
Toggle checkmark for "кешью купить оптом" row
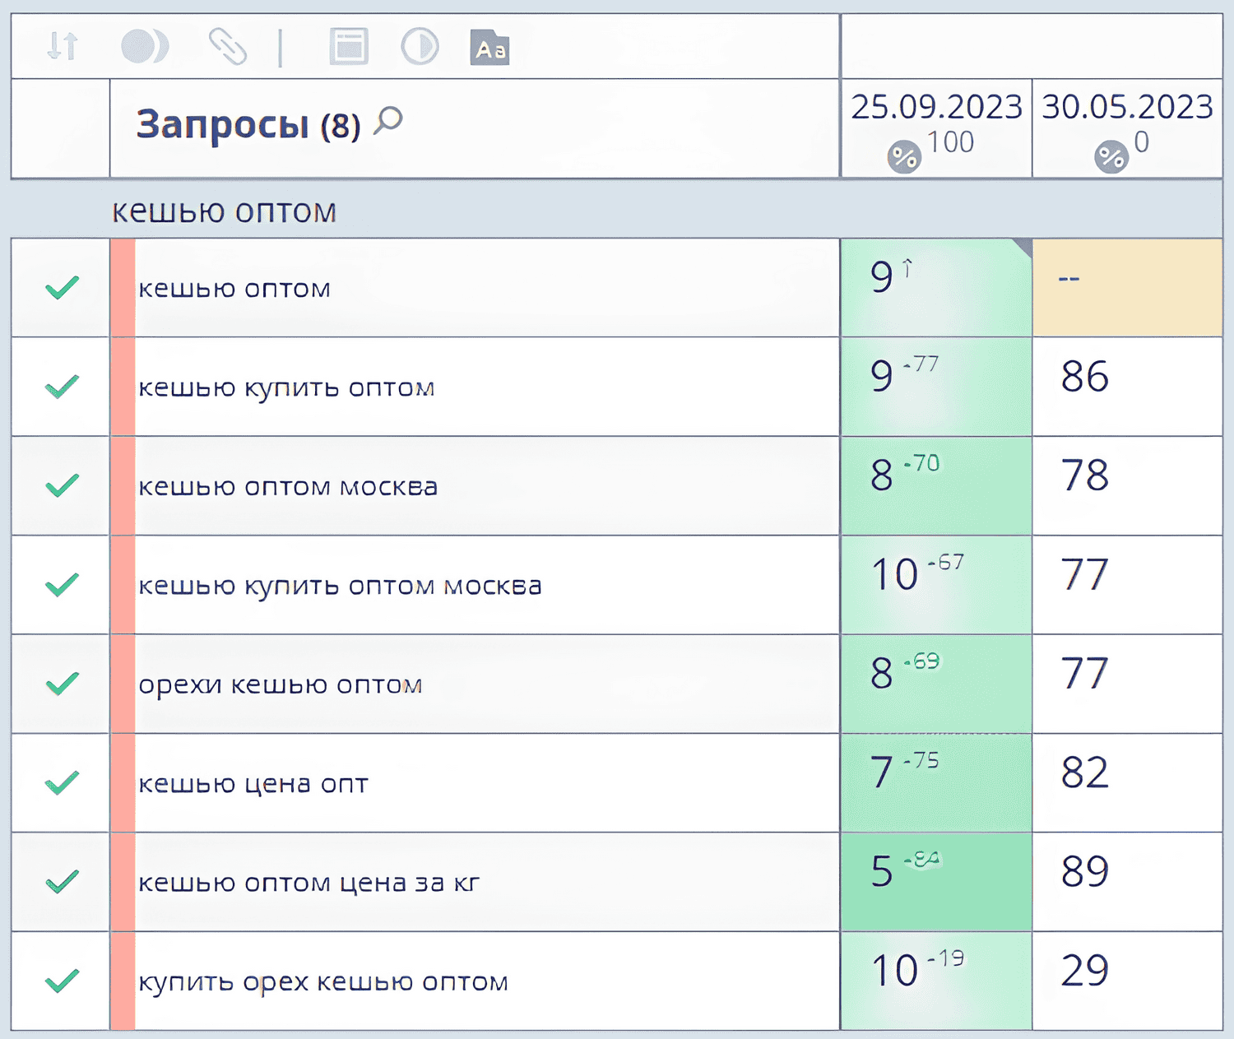coord(62,386)
